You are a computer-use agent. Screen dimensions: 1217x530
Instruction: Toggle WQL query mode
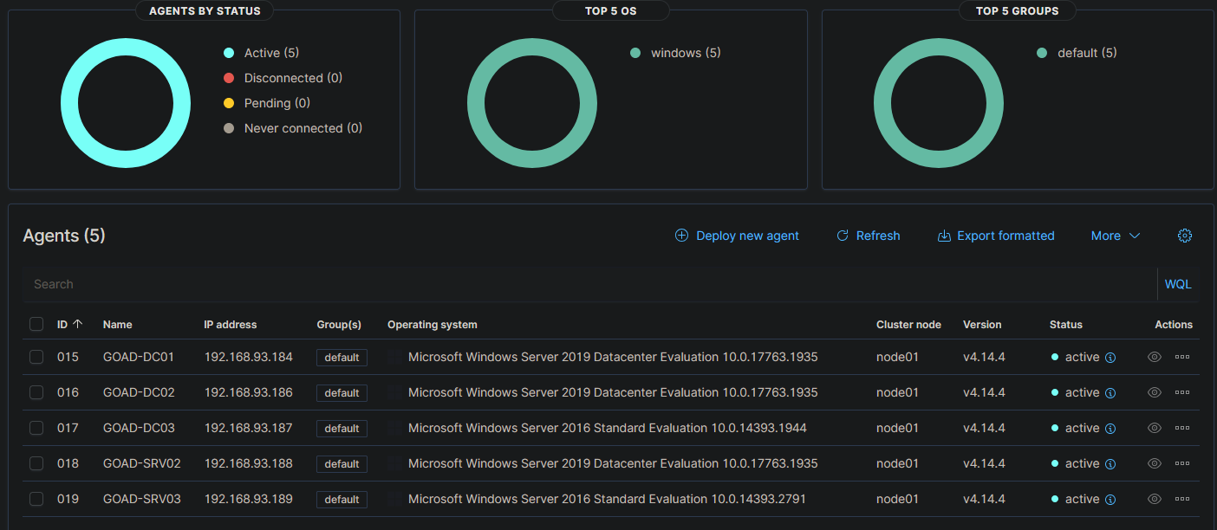click(x=1178, y=284)
